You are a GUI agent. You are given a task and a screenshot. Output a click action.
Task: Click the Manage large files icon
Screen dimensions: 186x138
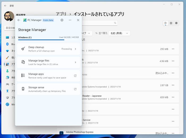pyautogui.click(x=23, y=62)
